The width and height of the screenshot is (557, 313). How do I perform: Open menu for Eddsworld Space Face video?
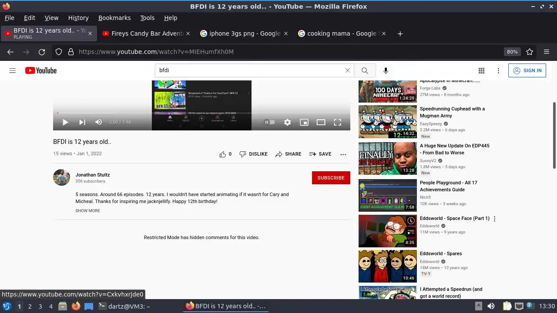click(494, 219)
